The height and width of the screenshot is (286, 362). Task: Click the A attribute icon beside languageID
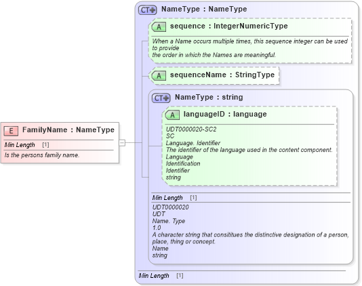(172, 115)
